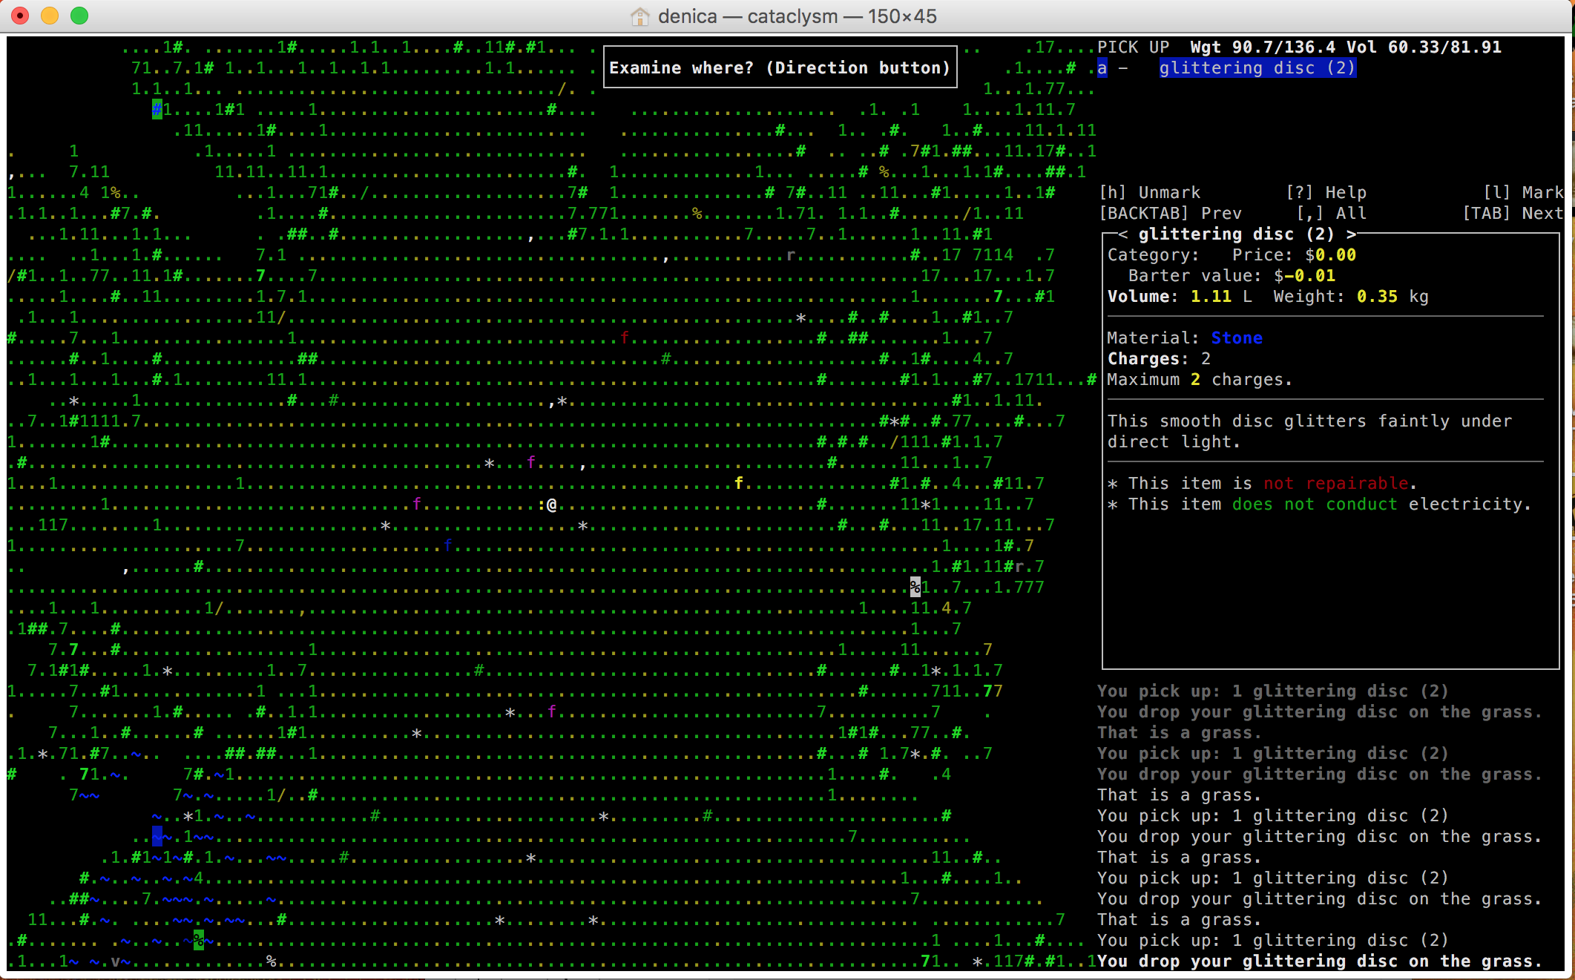This screenshot has width=1575, height=980.
Task: Click the blue f creature below the player
Action: 447,545
